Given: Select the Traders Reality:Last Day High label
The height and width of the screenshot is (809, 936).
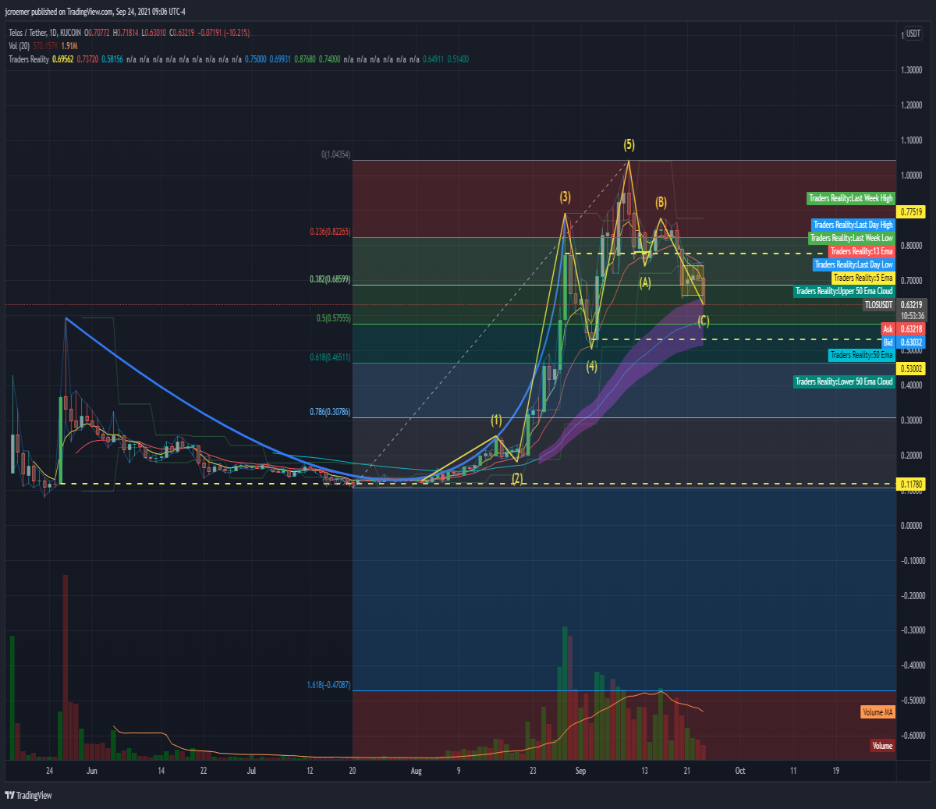Looking at the screenshot, I should [x=853, y=225].
